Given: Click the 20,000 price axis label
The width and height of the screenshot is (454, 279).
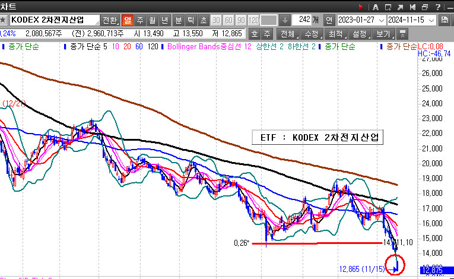Looking at the screenshot, I should (x=432, y=163).
